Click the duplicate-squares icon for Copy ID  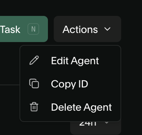point(34,84)
